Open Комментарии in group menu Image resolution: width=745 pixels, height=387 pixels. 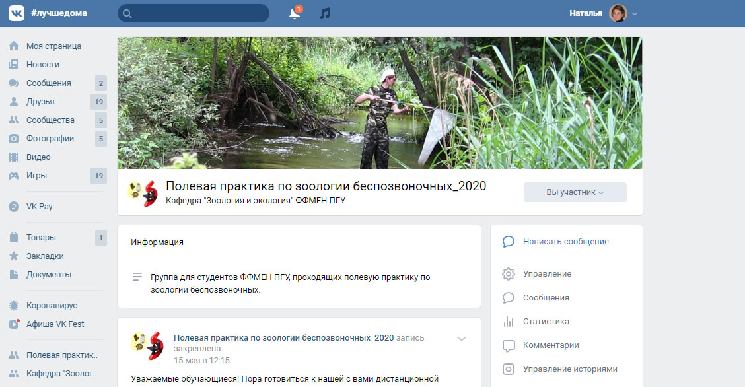coord(551,345)
